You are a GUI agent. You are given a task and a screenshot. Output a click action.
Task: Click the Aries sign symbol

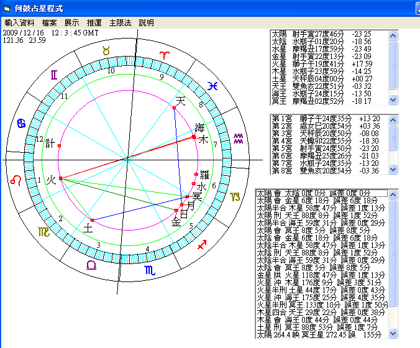pos(165,55)
